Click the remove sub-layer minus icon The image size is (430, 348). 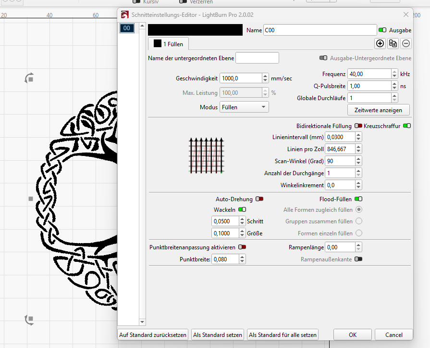pyautogui.click(x=406, y=43)
